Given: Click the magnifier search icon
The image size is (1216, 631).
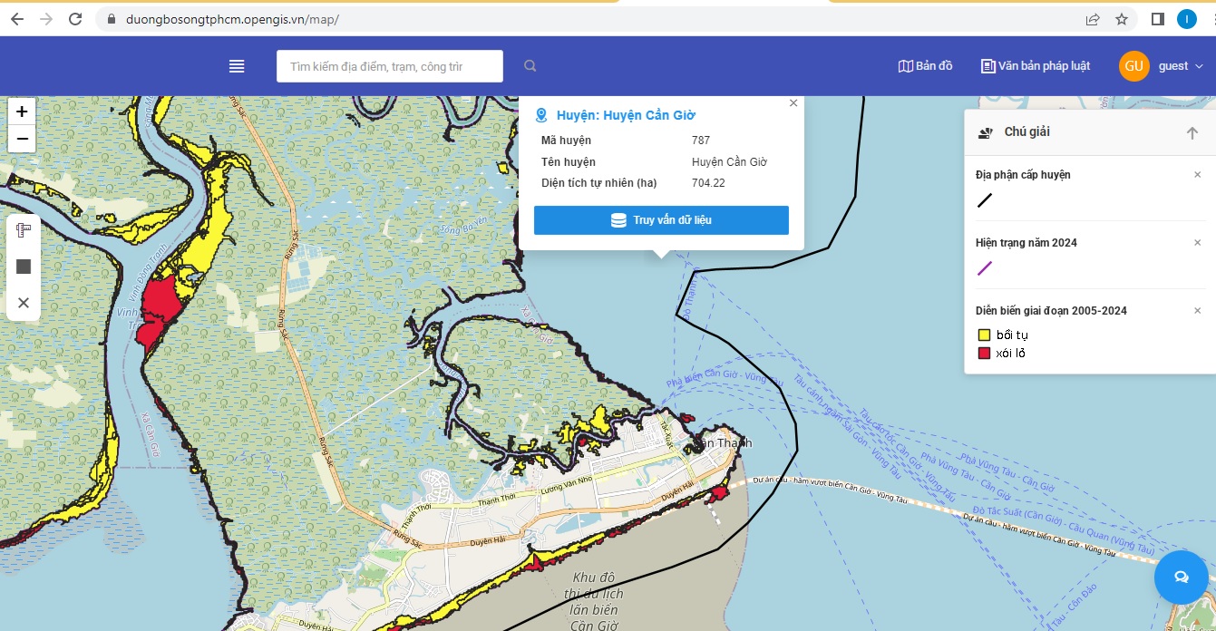Looking at the screenshot, I should click(x=530, y=66).
